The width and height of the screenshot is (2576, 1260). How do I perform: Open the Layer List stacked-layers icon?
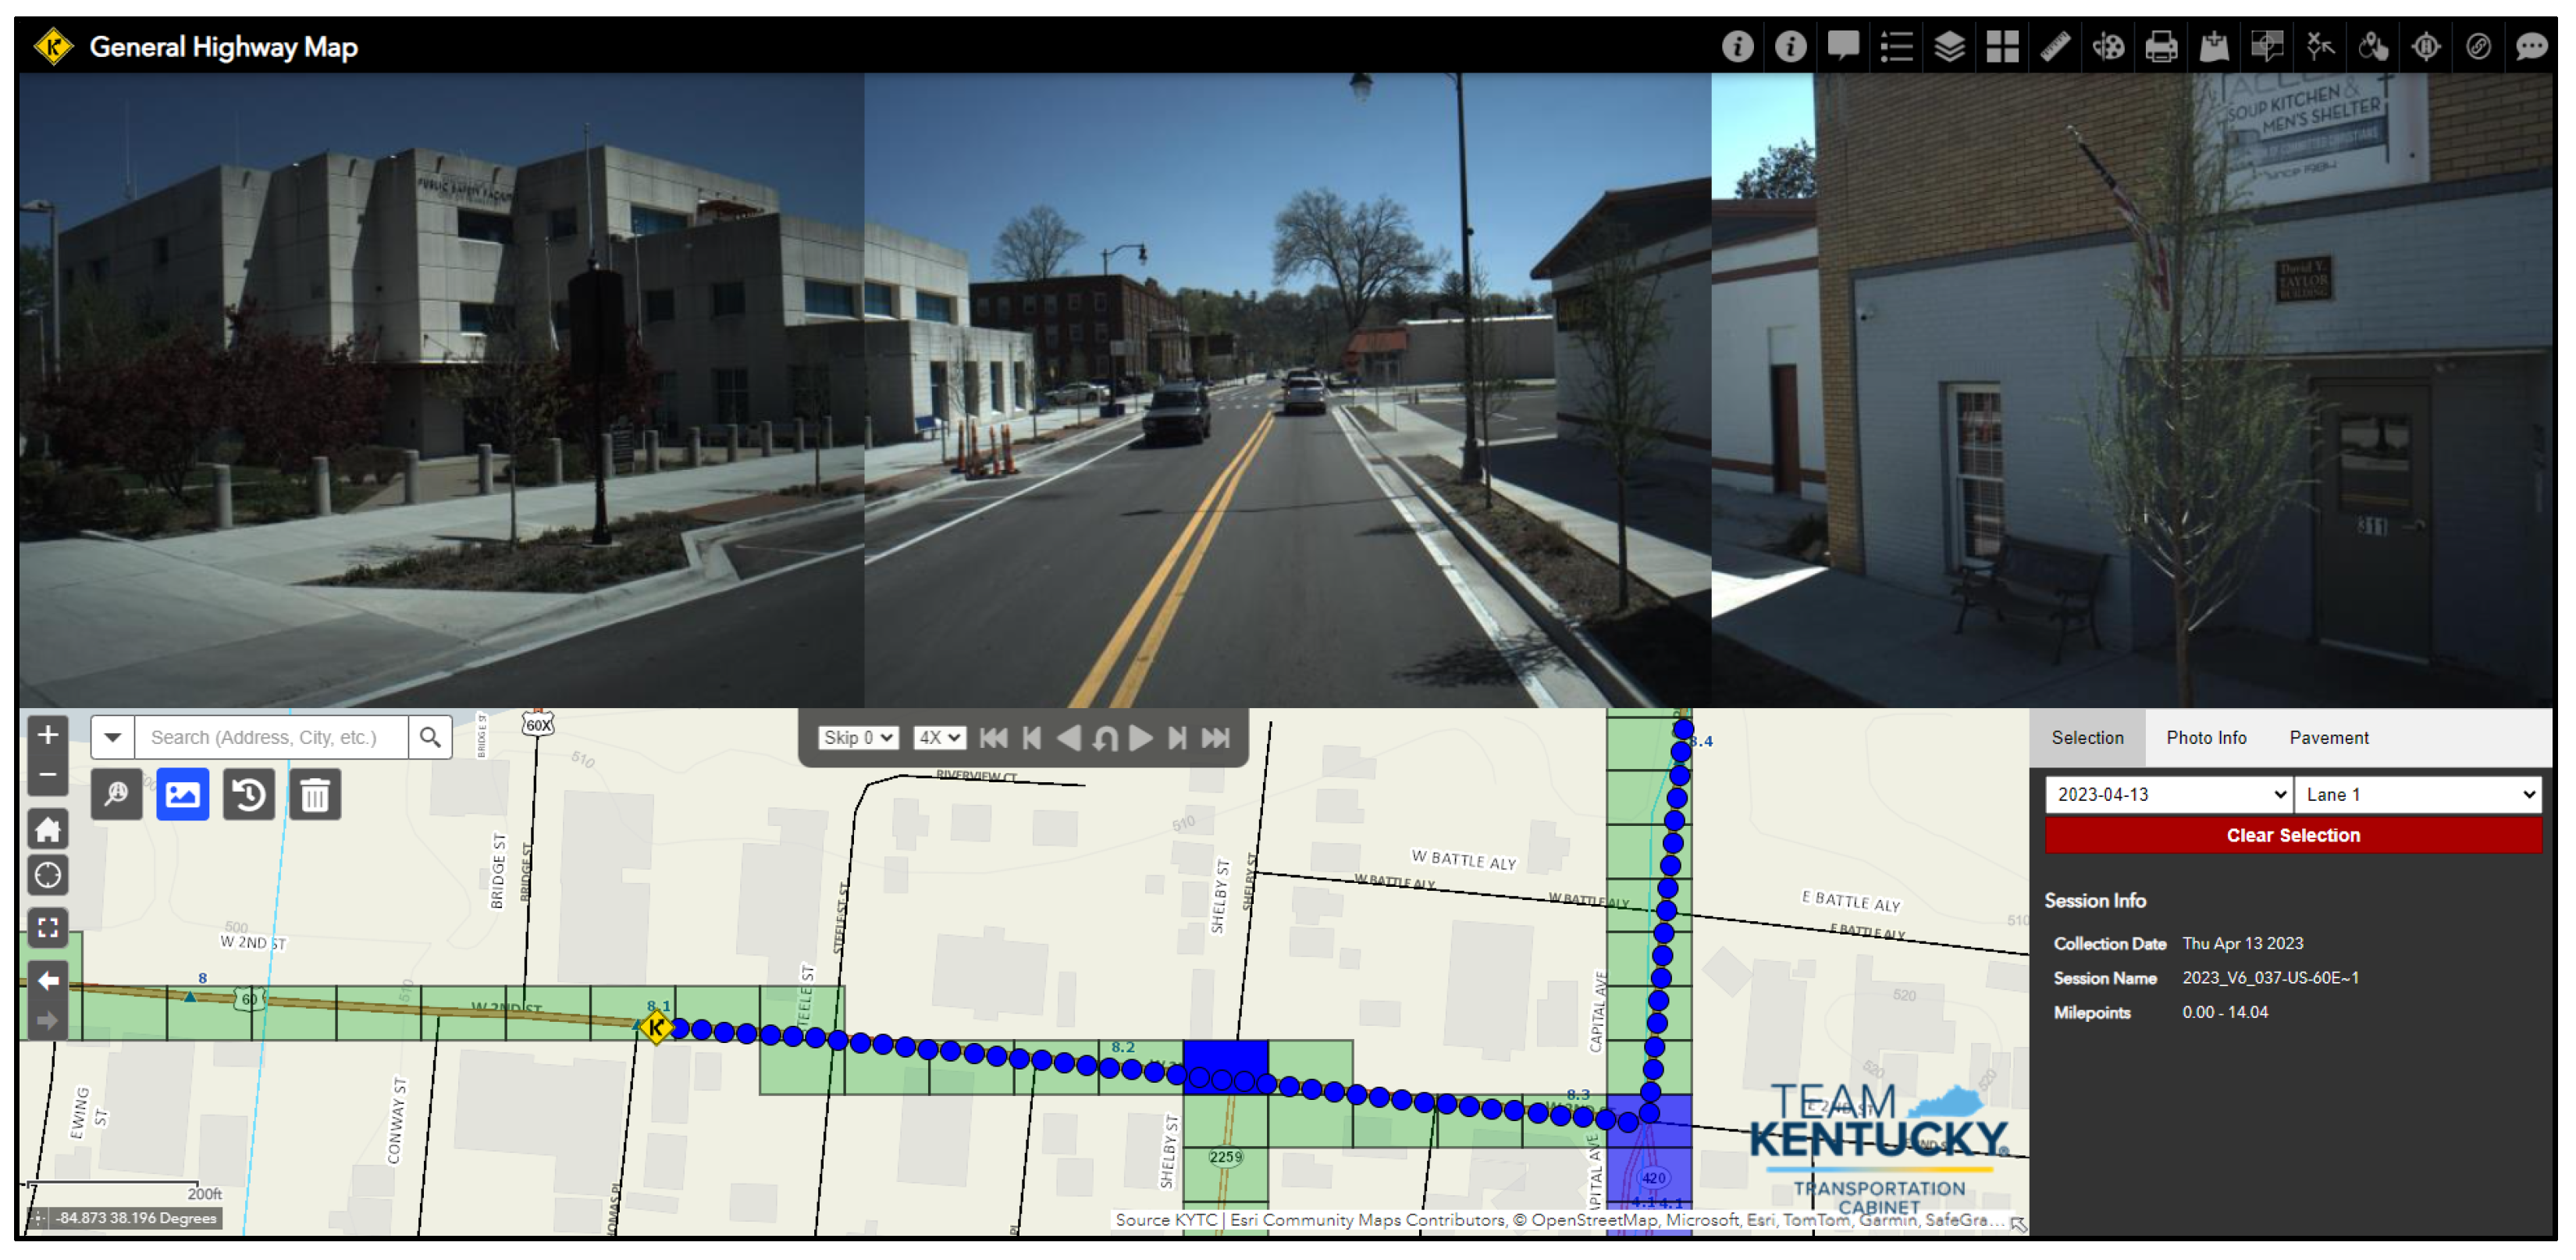(x=1949, y=47)
